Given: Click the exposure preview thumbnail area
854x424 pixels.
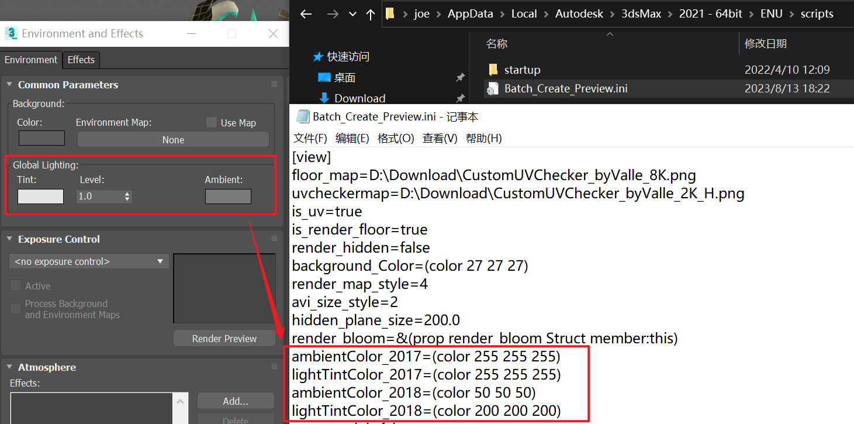Looking at the screenshot, I should 224,288.
